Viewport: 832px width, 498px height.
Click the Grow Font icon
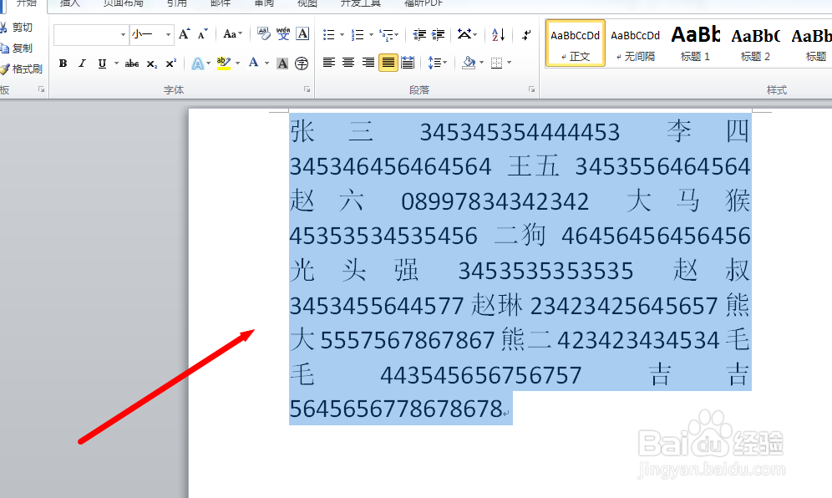pyautogui.click(x=184, y=34)
